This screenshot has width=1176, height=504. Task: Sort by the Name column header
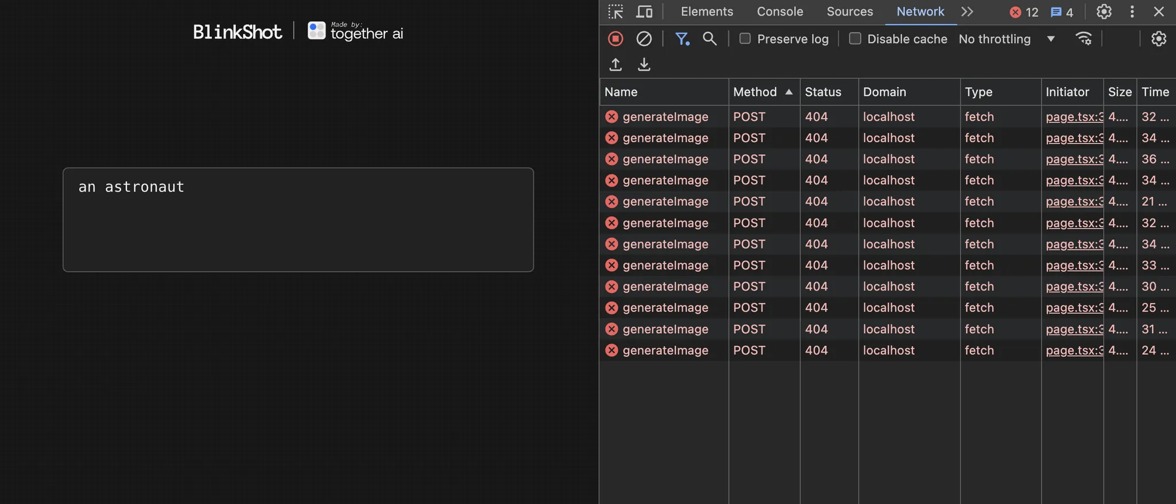point(664,92)
